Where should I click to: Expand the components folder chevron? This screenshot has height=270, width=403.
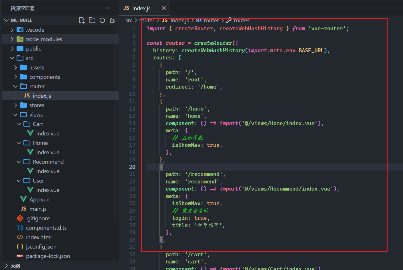[15, 77]
